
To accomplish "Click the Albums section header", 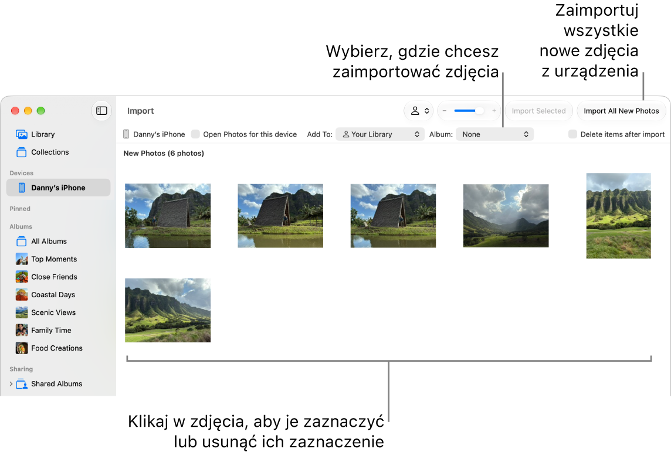I will (21, 227).
